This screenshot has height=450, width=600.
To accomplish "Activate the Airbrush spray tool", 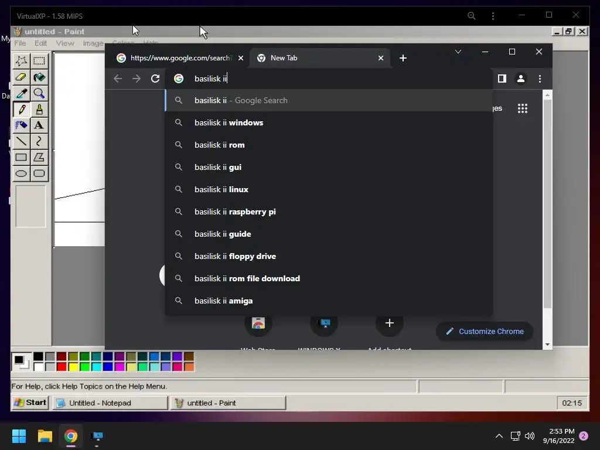I will point(21,125).
